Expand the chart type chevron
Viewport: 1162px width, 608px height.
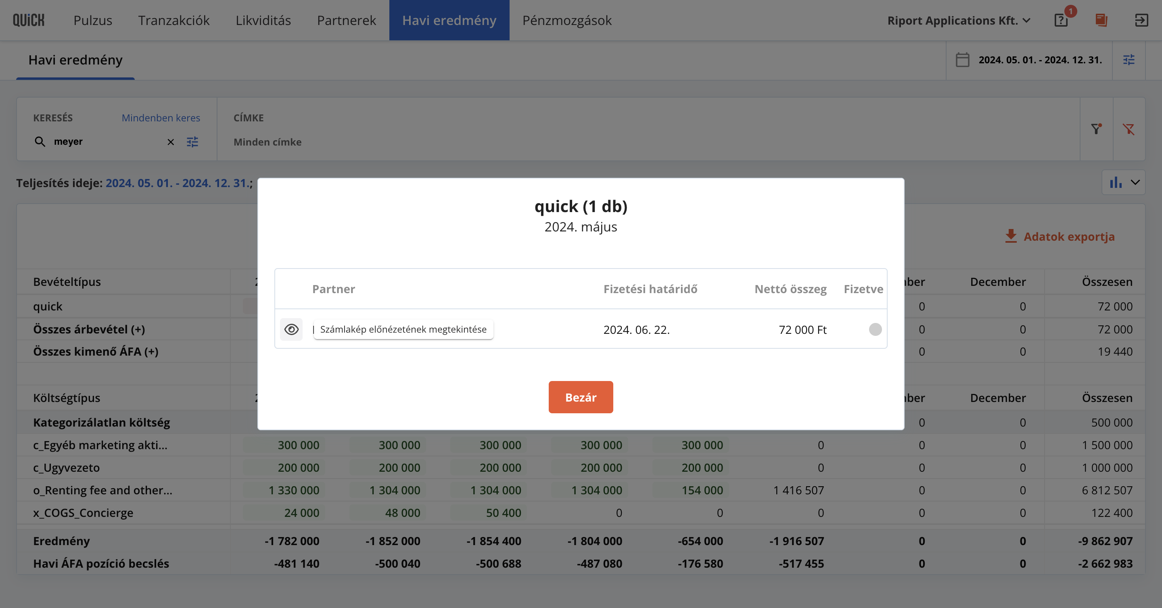coord(1135,182)
